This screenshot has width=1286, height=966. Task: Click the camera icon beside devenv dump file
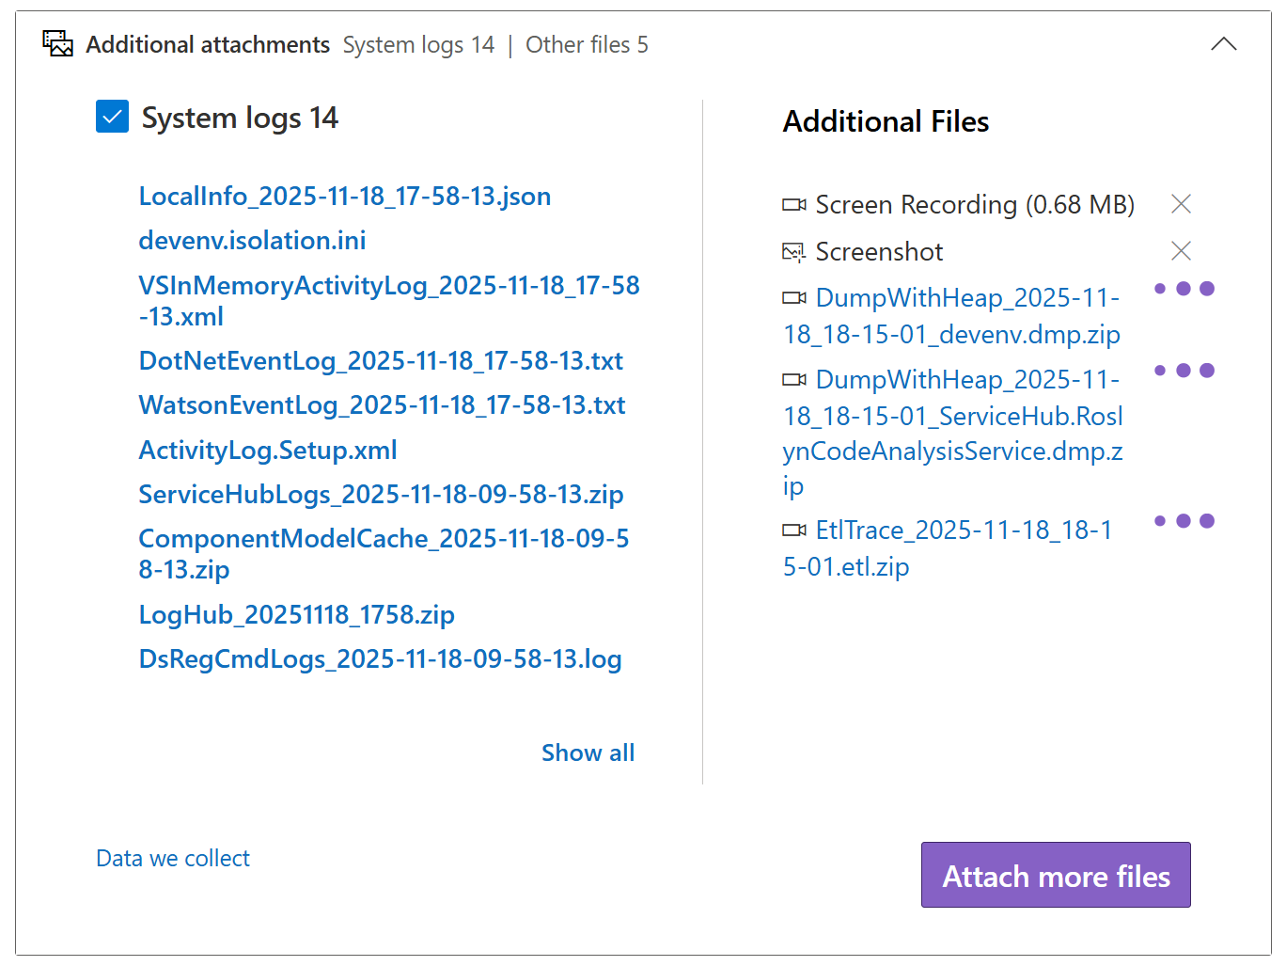pyautogui.click(x=793, y=297)
